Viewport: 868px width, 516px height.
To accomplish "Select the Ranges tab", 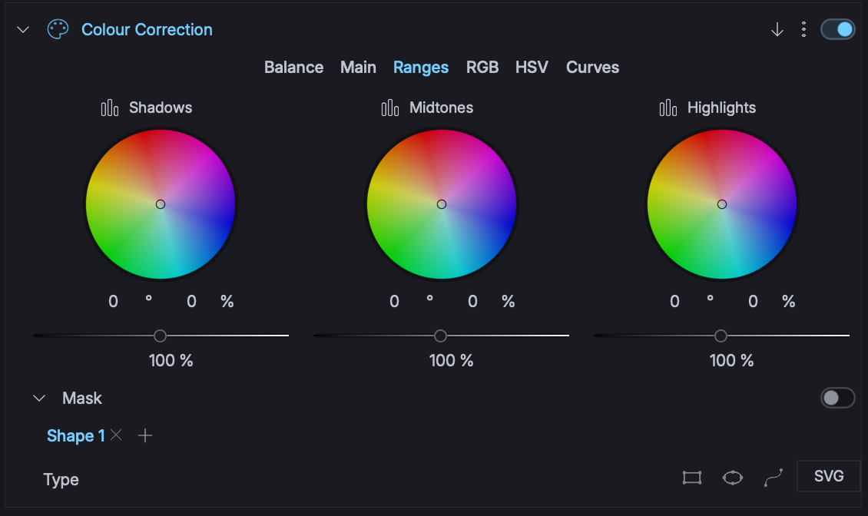I will [x=421, y=67].
